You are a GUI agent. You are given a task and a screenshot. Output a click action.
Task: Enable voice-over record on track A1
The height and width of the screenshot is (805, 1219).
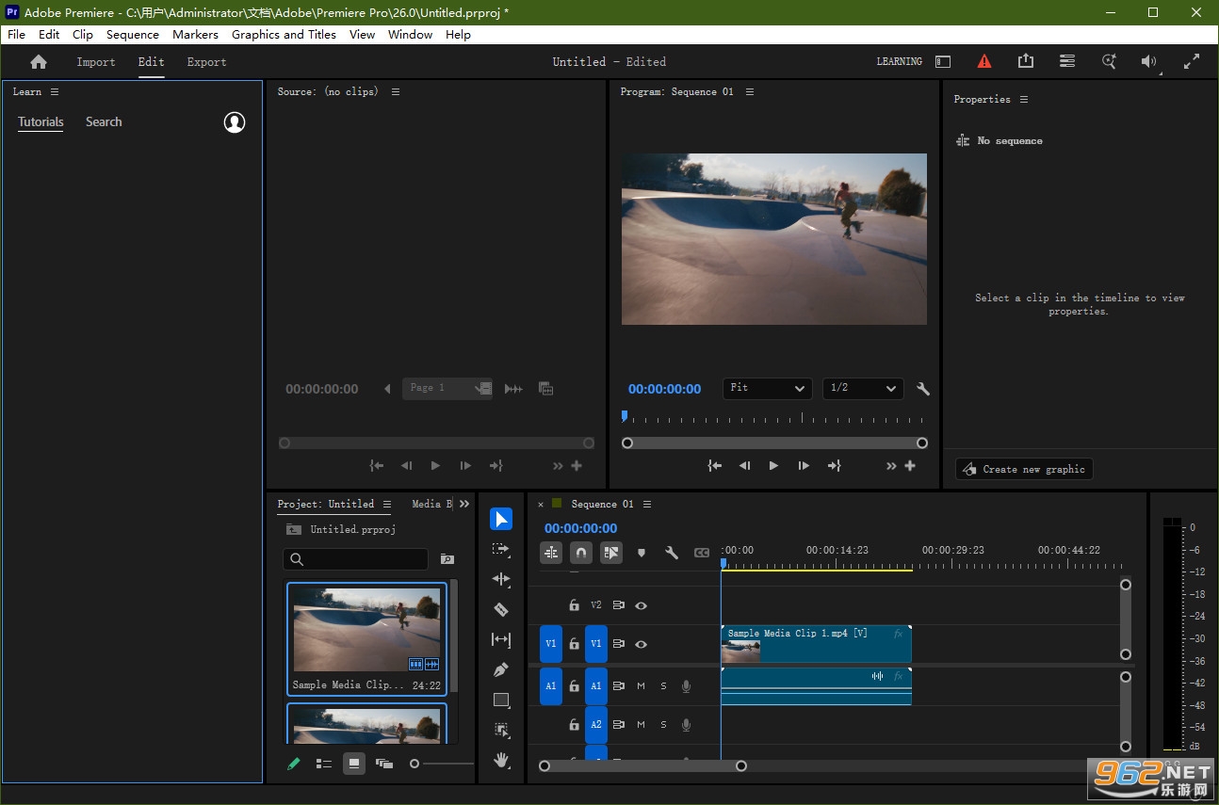[x=687, y=686]
